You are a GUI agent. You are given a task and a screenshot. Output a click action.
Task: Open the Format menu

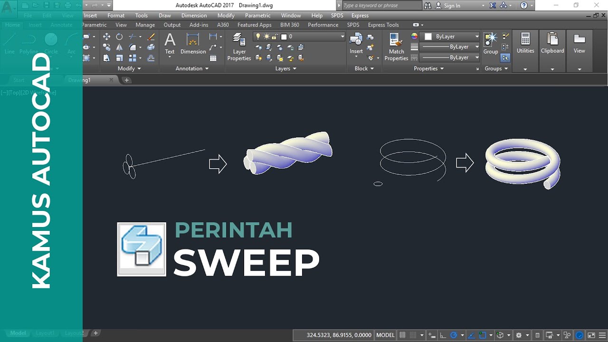(x=116, y=16)
